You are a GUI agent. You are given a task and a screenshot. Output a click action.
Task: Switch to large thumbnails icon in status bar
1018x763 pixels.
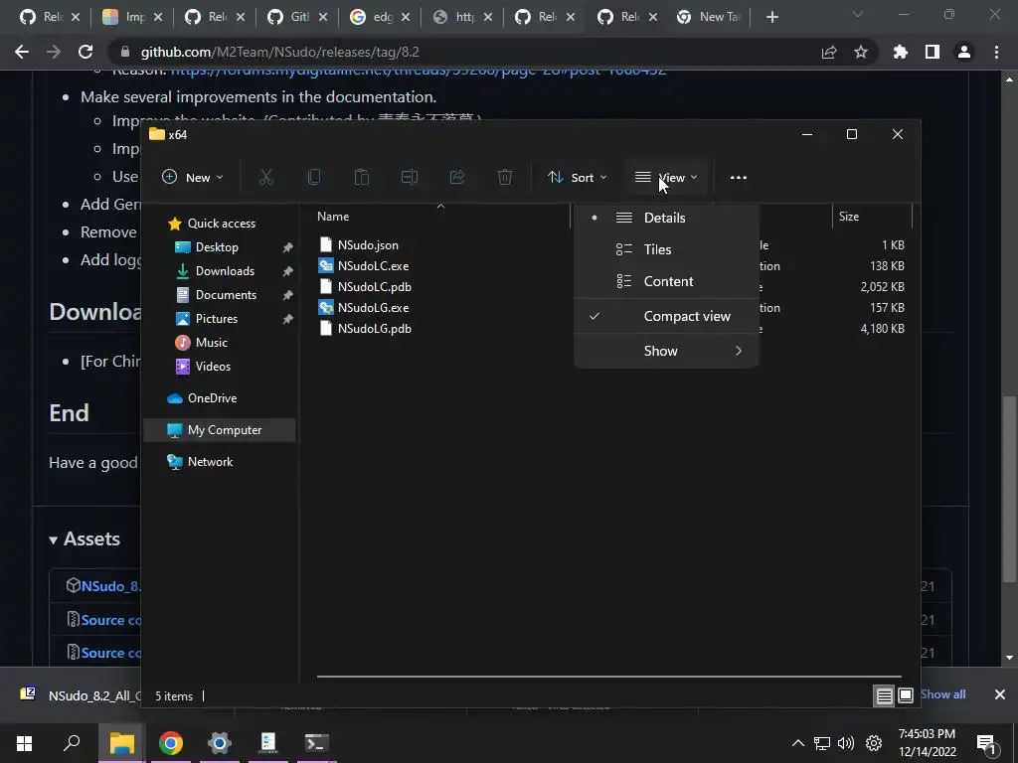click(906, 696)
